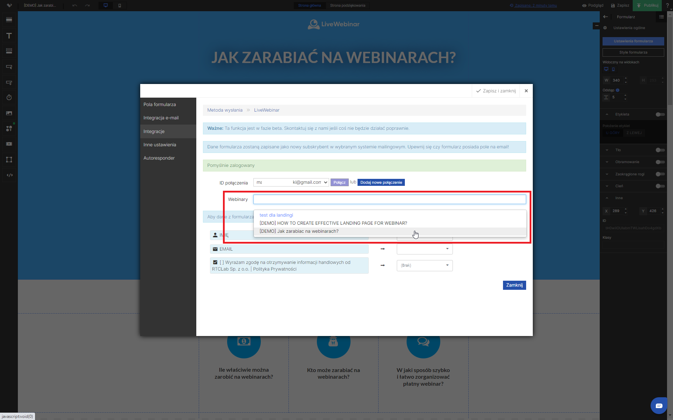The image size is (673, 420).
Task: Open the (Brak) mapping dropdown
Action: click(x=424, y=265)
